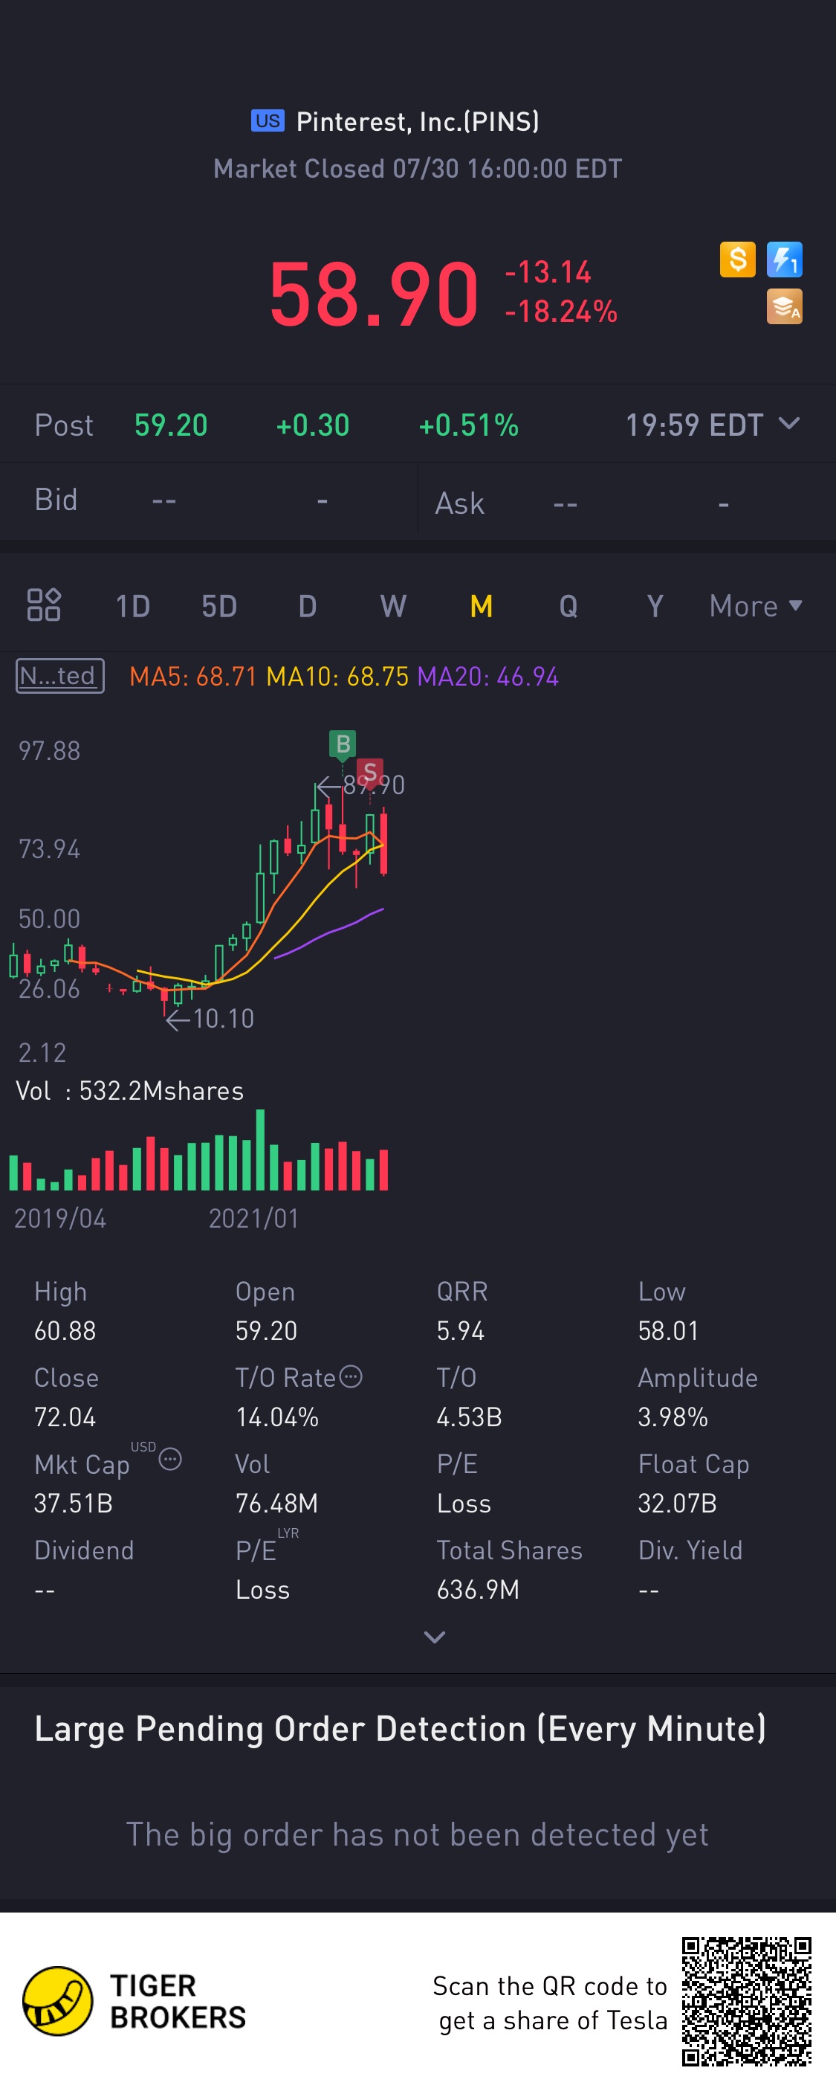Viewport: 836px width, 2091px height.
Task: Tap the Vol : 532.2Mshares label
Action: click(x=130, y=1091)
